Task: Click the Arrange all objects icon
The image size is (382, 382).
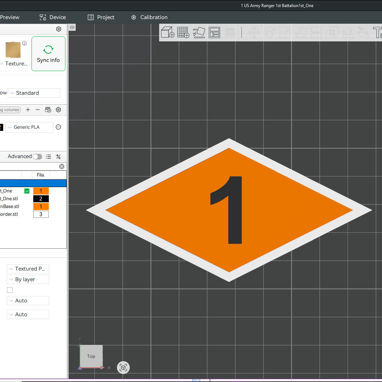Action: (214, 33)
